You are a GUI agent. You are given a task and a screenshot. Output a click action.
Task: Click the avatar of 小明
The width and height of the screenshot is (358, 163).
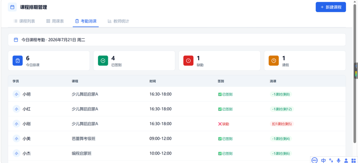pyautogui.click(x=17, y=94)
